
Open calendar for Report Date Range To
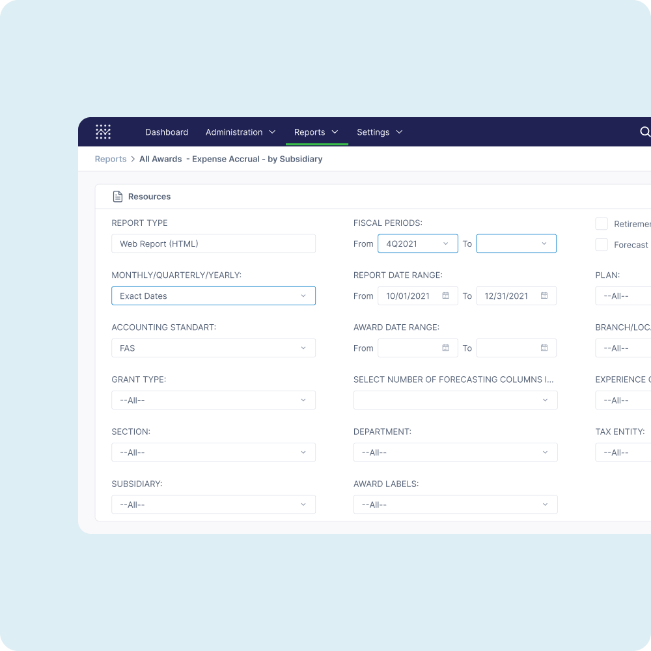(544, 296)
